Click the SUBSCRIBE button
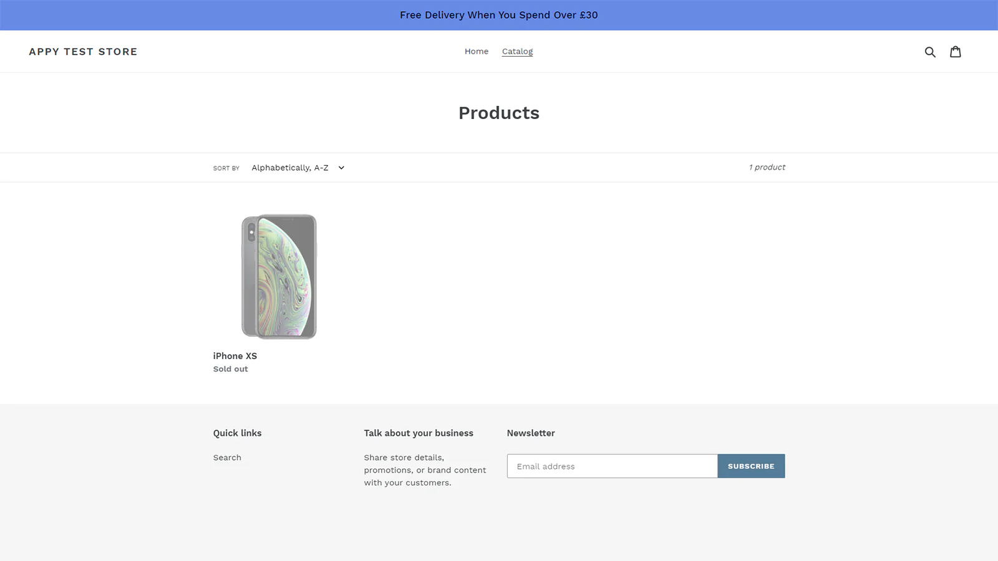The height and width of the screenshot is (561, 998). tap(751, 466)
